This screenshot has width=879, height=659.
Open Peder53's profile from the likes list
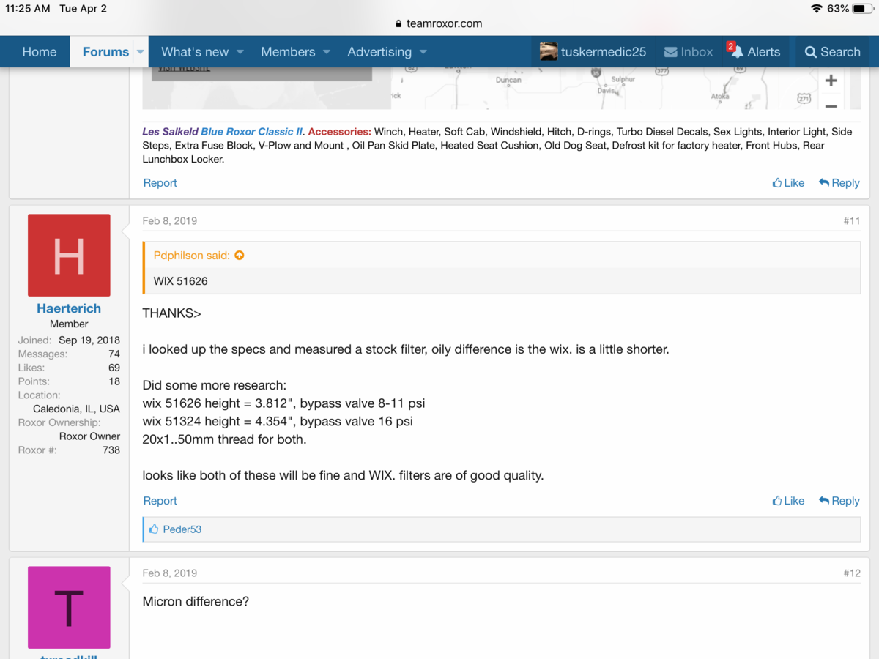[182, 529]
